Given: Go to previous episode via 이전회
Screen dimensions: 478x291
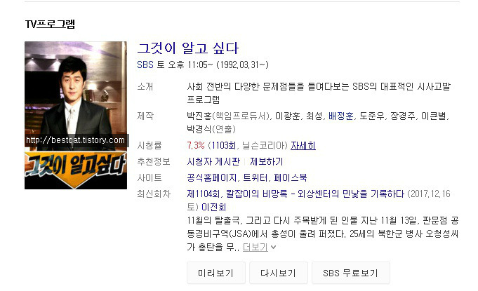Looking at the screenshot, I should point(213,208).
